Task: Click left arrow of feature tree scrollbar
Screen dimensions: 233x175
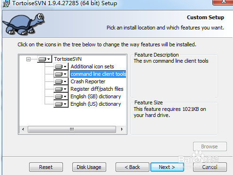Action: point(23,129)
